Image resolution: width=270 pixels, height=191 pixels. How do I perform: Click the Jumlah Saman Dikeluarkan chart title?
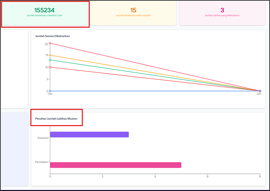52,36
